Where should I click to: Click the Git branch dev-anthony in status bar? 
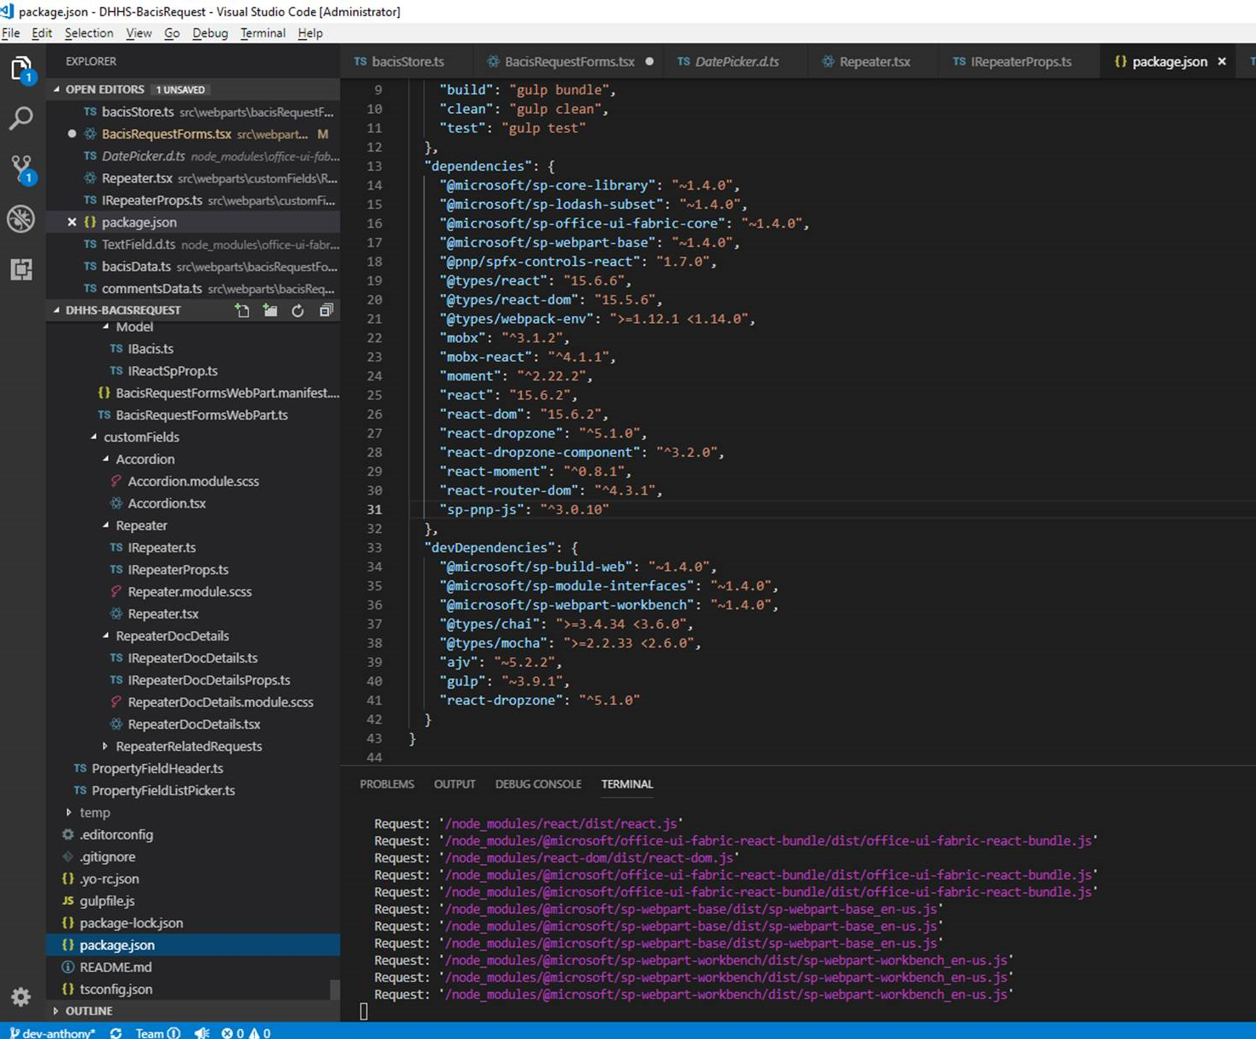point(53,1033)
